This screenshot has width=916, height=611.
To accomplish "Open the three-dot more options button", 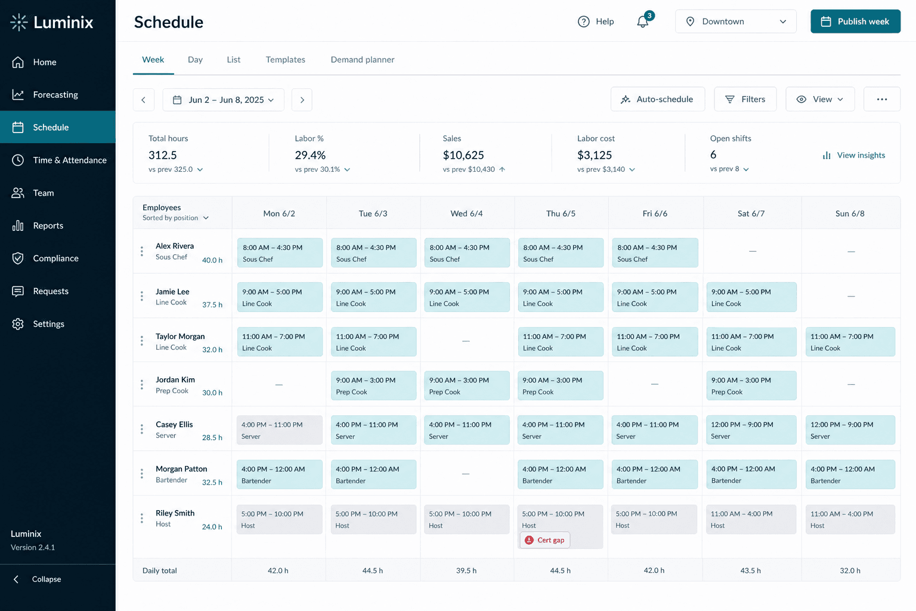I will pyautogui.click(x=881, y=99).
